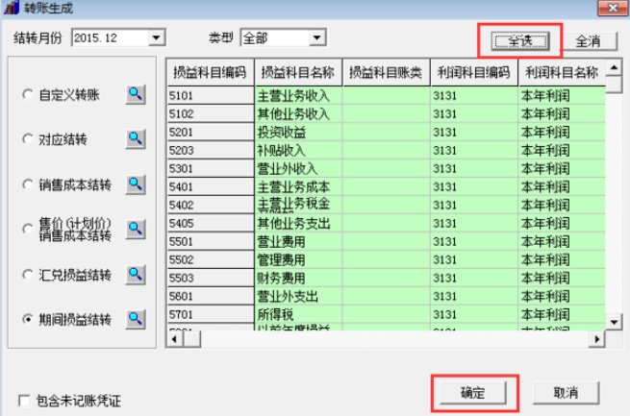Viewport: 630px width, 416px height.
Task: Click the 损益科目编码 column header
Action: (x=210, y=73)
